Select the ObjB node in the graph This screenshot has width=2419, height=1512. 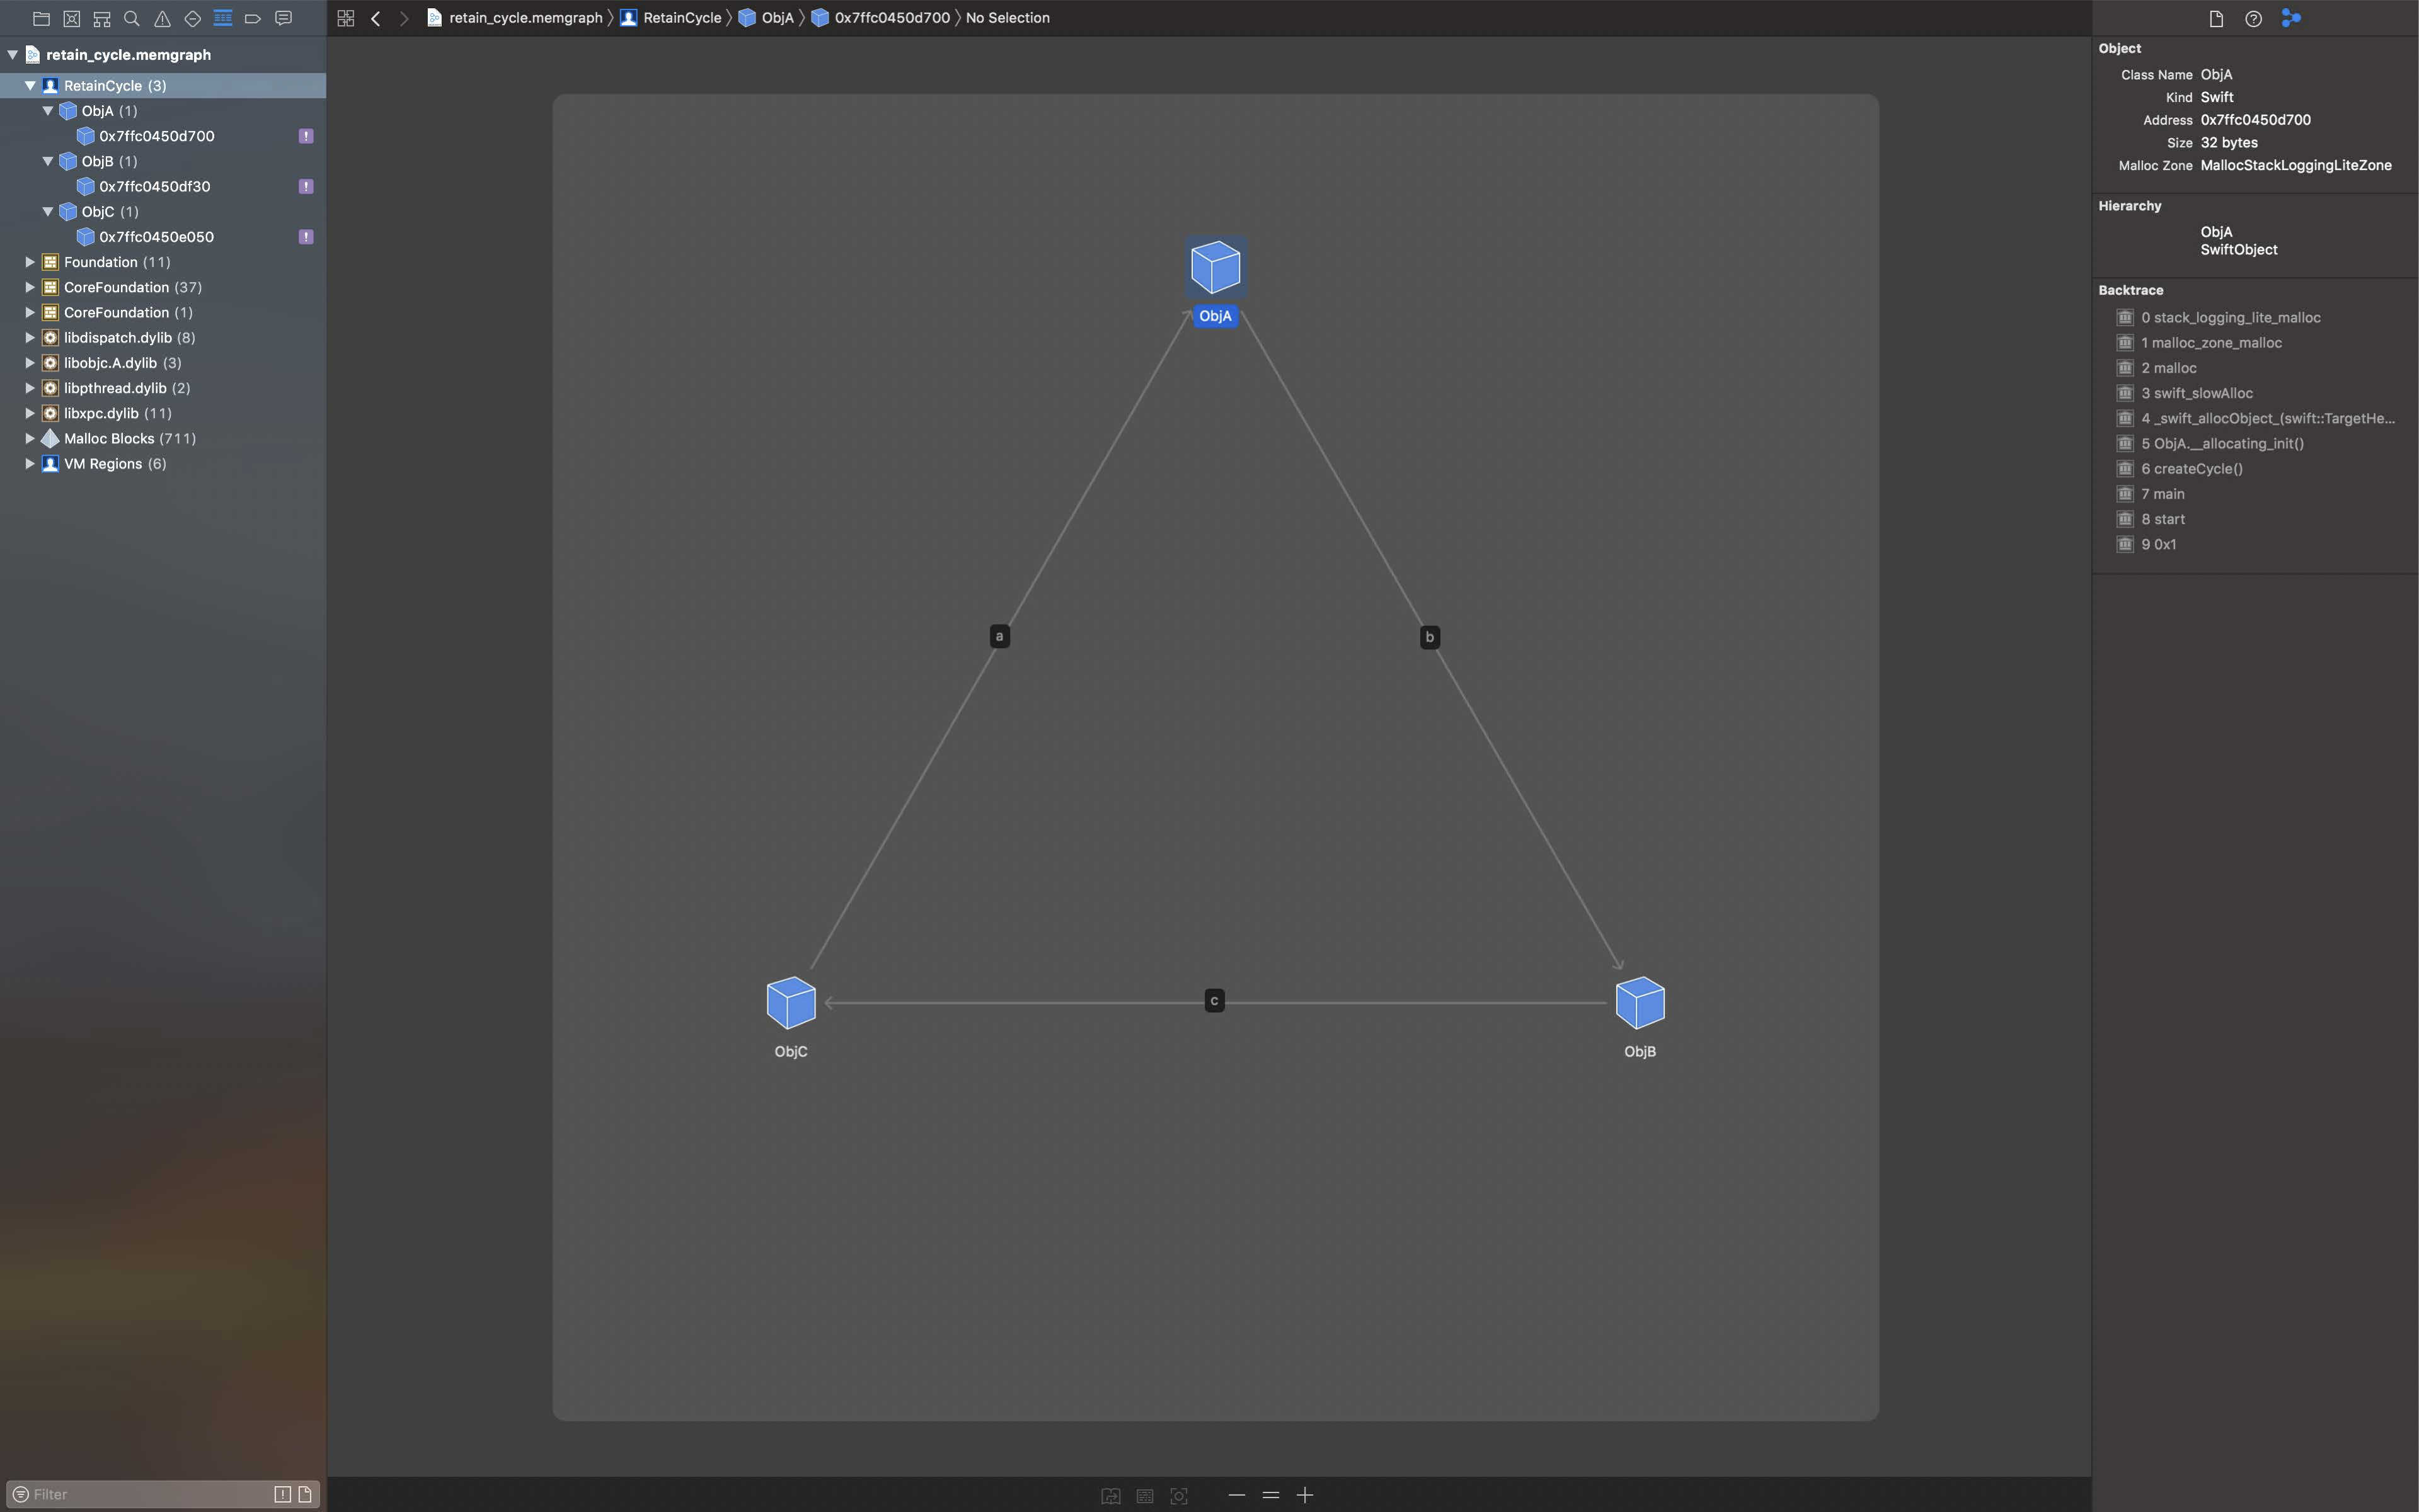click(x=1640, y=1003)
